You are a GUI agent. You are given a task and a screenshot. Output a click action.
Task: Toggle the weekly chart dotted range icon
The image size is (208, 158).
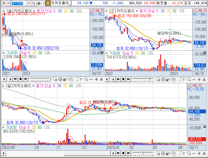click(179, 79)
